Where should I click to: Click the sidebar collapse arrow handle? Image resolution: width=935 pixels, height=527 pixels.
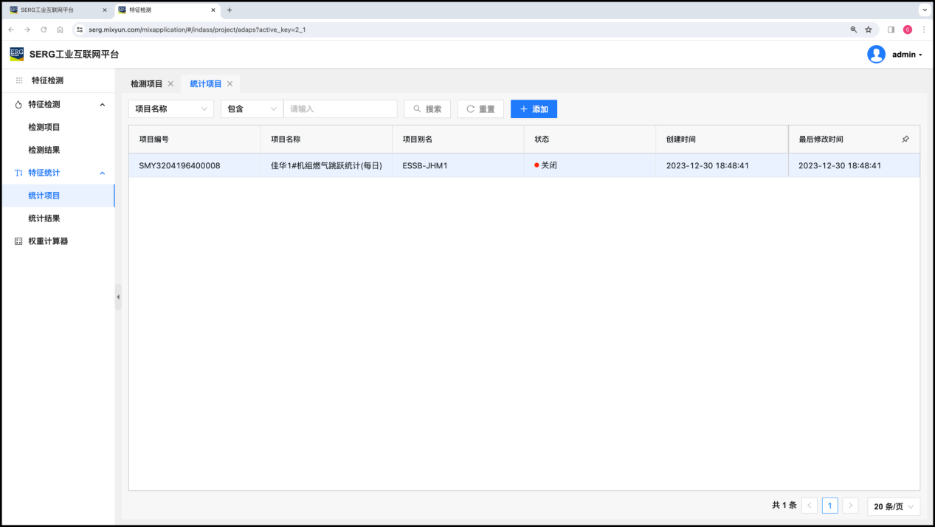[x=118, y=297]
